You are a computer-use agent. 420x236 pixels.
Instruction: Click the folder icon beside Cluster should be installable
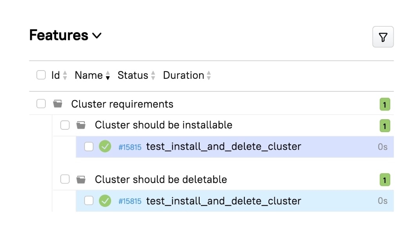click(81, 125)
